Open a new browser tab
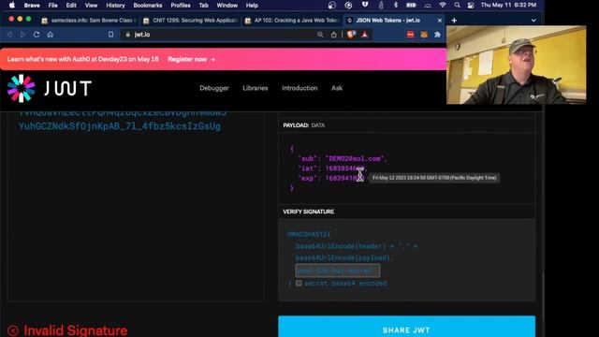Screen dimensions: 599x337 [x=454, y=21]
